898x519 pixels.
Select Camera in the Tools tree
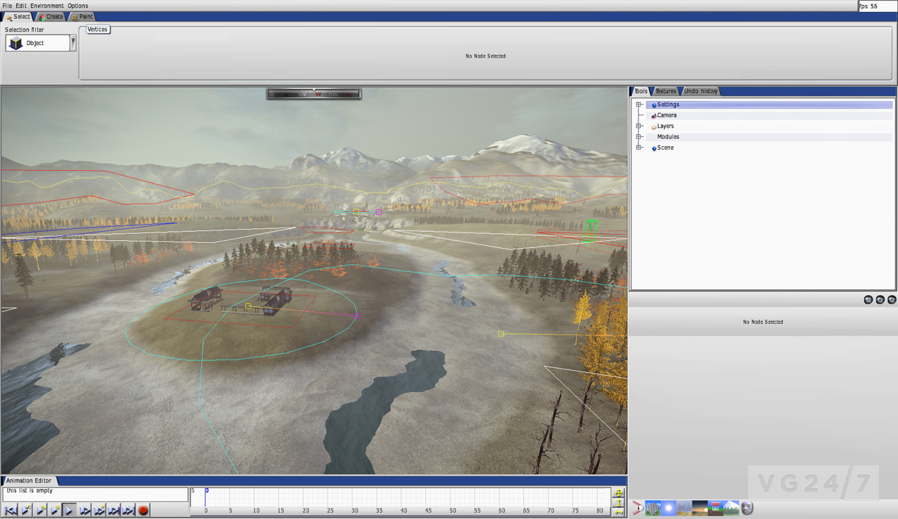click(x=666, y=115)
